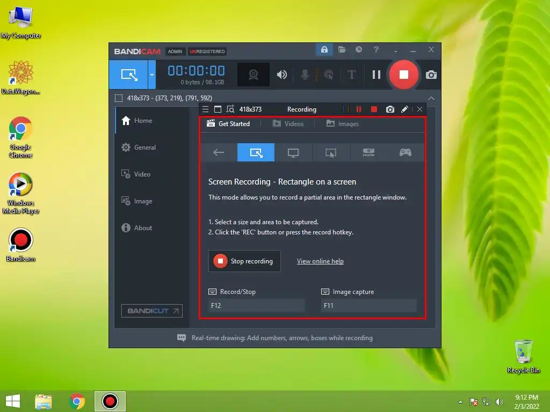Open Chrome from the taskbar

tap(77, 401)
